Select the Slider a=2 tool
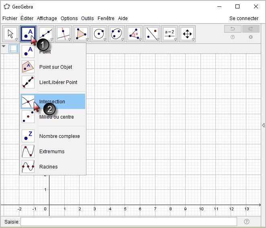The image size is (266, 228). click(x=170, y=34)
